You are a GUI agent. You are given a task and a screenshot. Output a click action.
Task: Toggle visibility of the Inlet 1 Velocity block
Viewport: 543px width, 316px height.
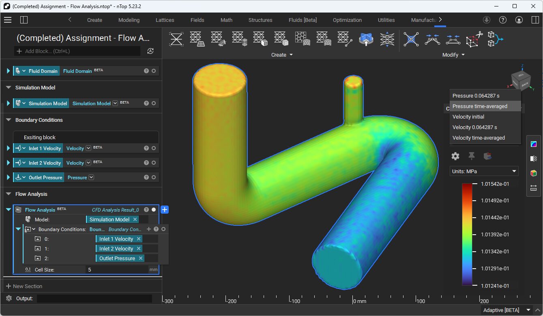click(153, 148)
